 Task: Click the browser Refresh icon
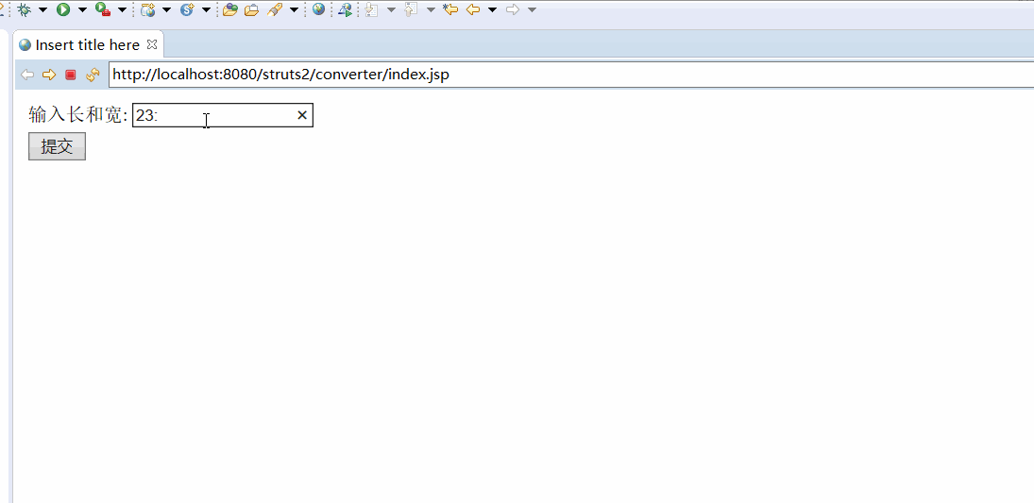pos(93,75)
